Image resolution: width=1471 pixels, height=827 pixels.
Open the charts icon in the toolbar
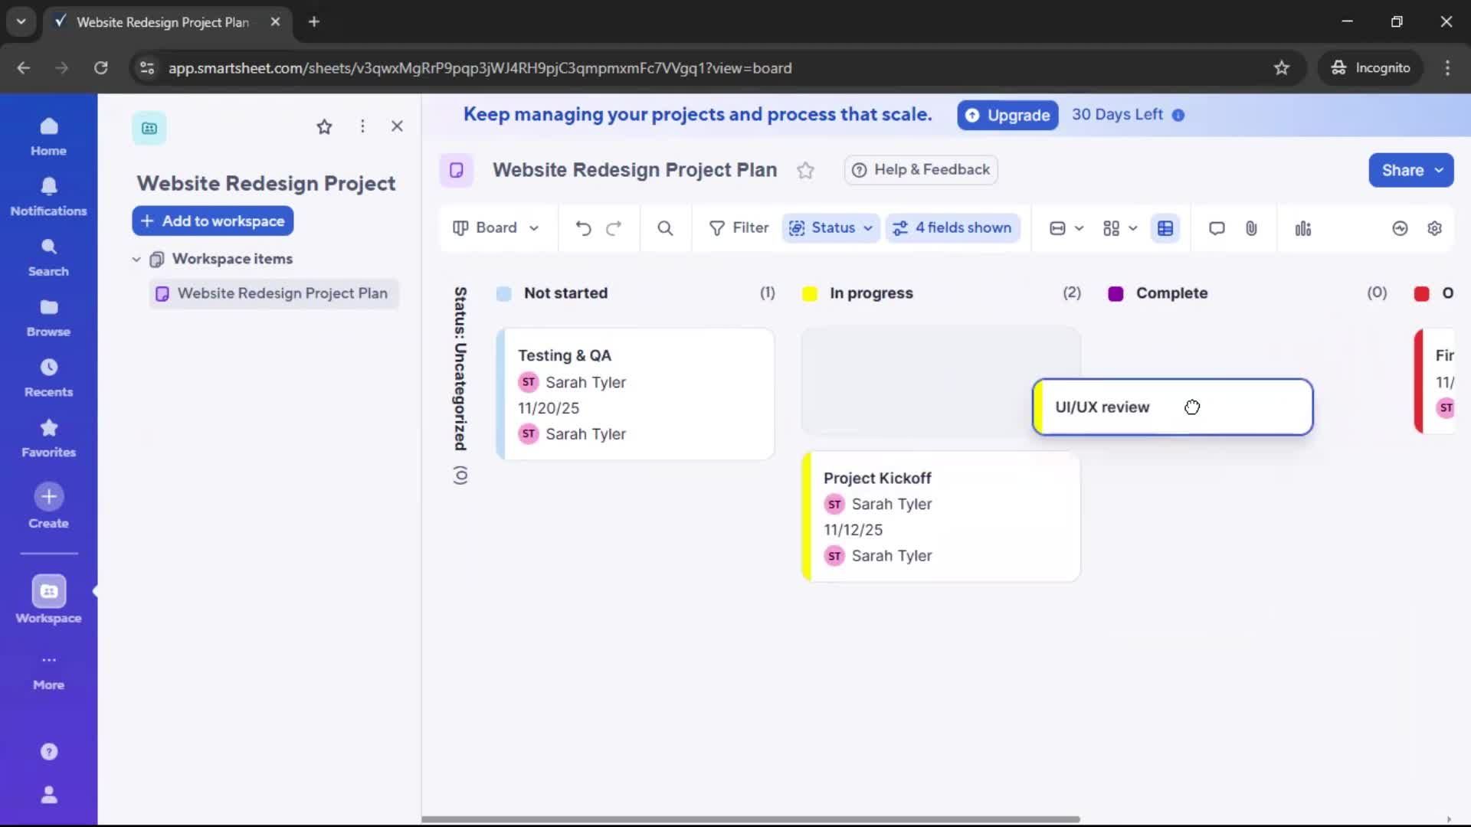coord(1303,227)
